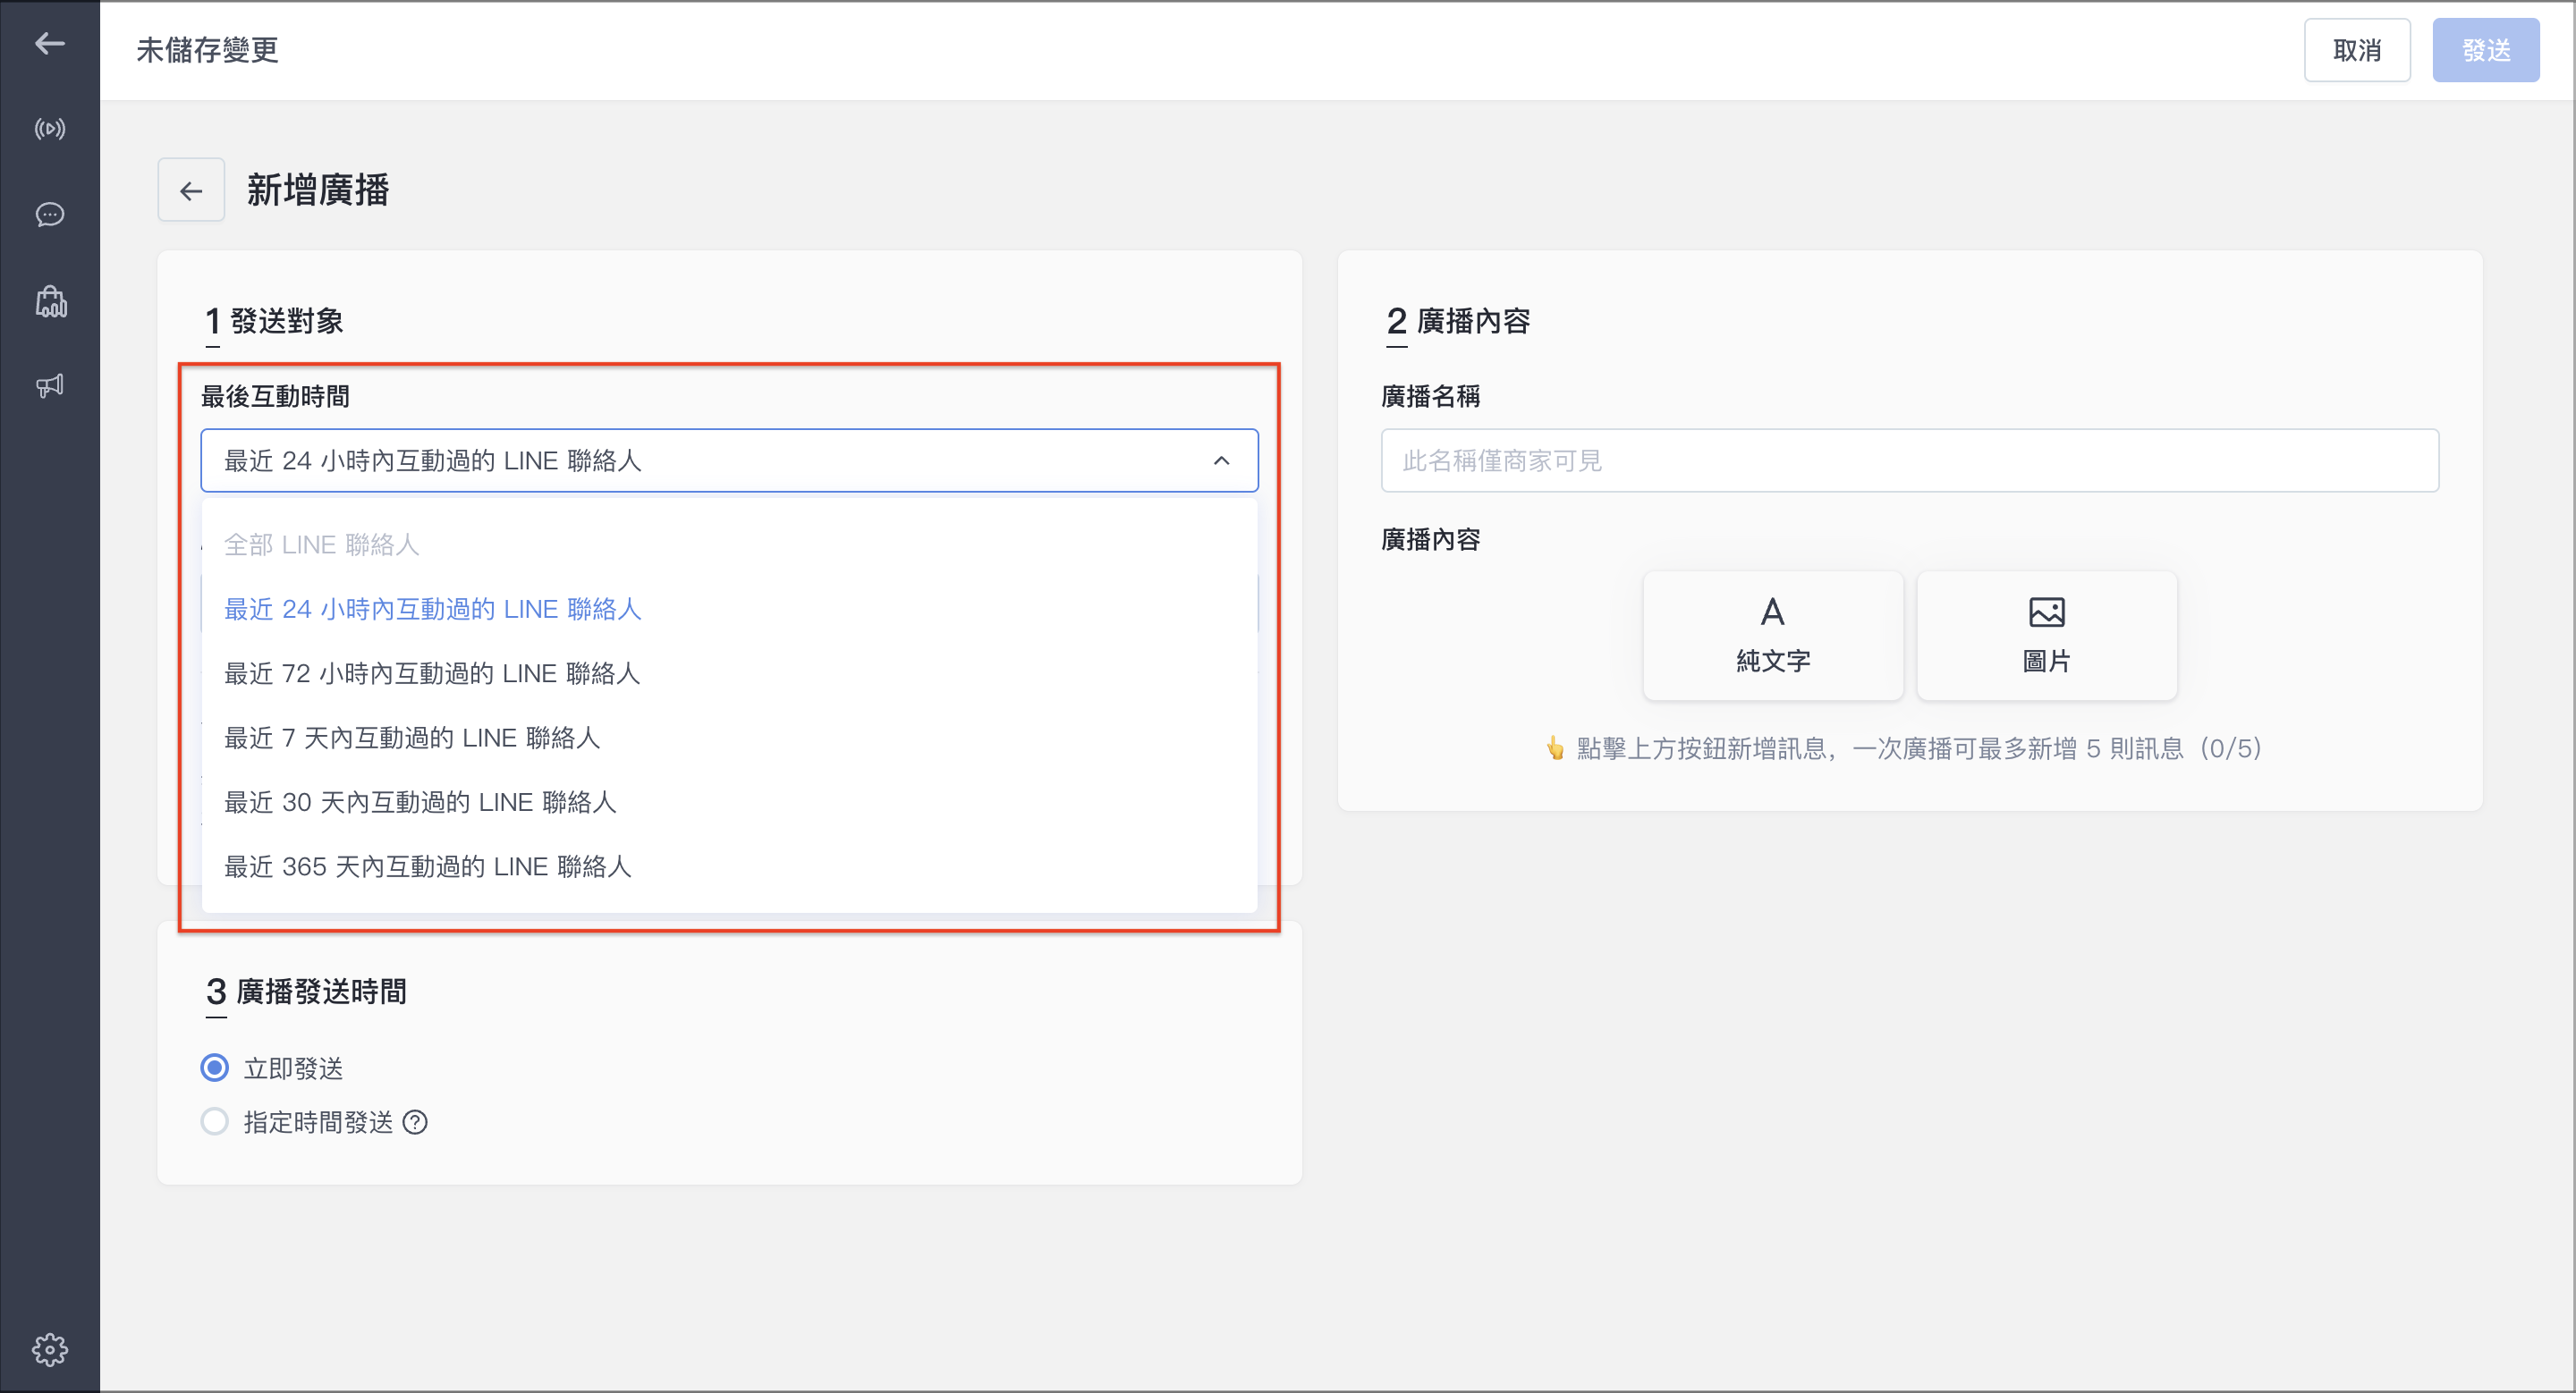The image size is (2576, 1393).
Task: Choose 全部 LINE 聯絡人 option
Action: 729,545
